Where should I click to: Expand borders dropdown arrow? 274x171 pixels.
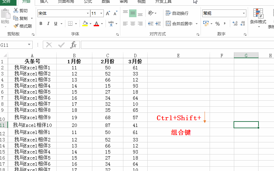[x=76, y=24]
